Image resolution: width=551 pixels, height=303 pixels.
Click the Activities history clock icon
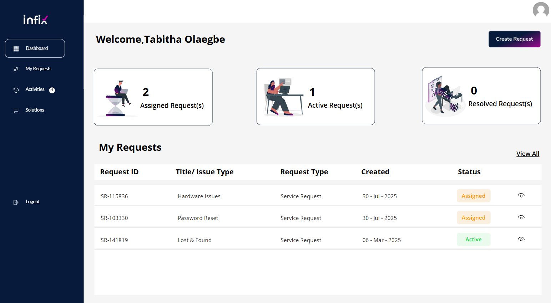pyautogui.click(x=16, y=90)
